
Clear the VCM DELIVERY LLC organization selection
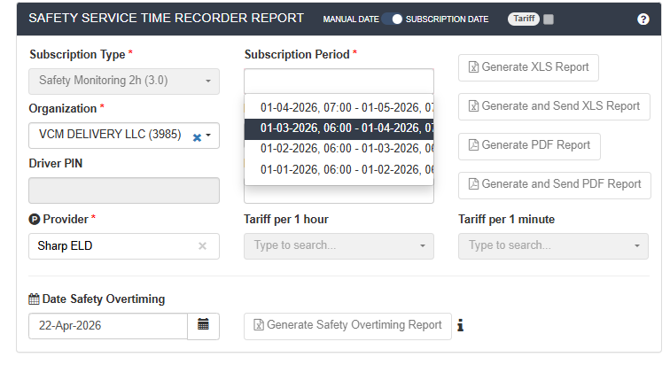pos(197,136)
